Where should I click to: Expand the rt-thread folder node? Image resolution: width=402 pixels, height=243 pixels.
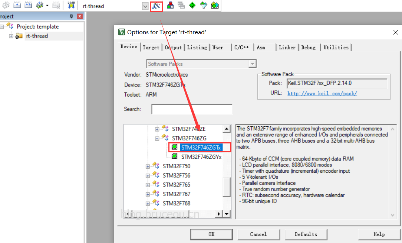click(x=11, y=36)
